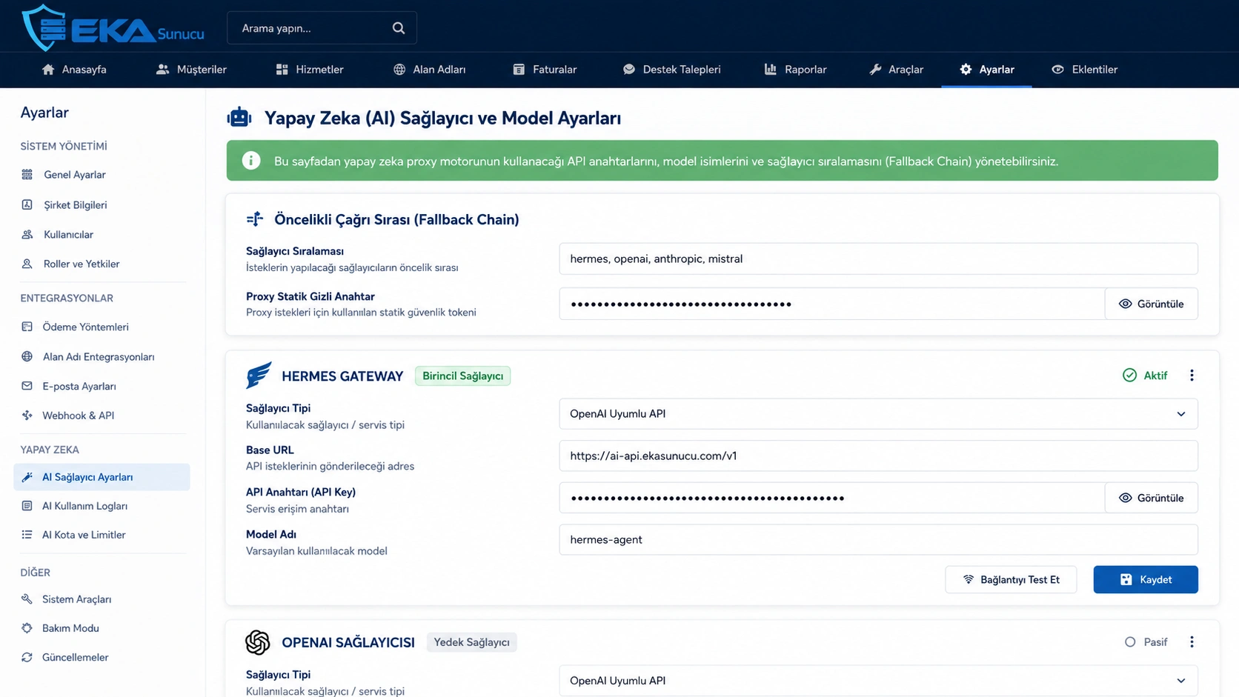
Task: Click the Alan Adları globe icon in top nav
Action: point(399,70)
